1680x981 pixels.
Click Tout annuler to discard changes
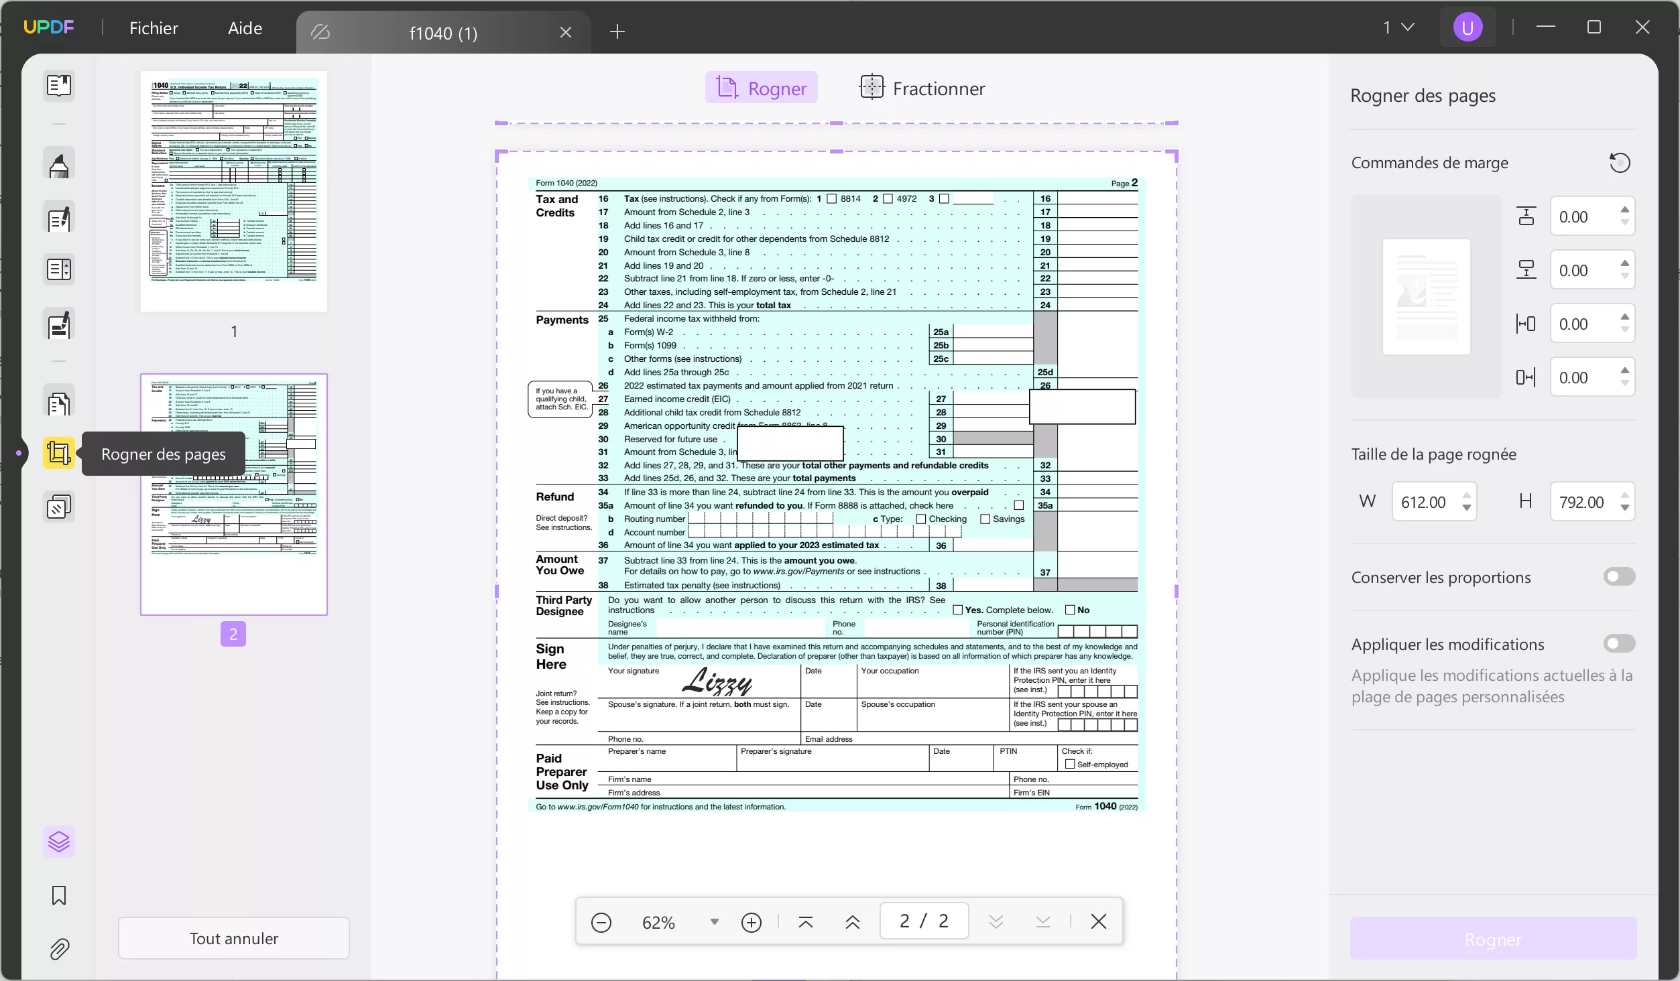(x=233, y=938)
